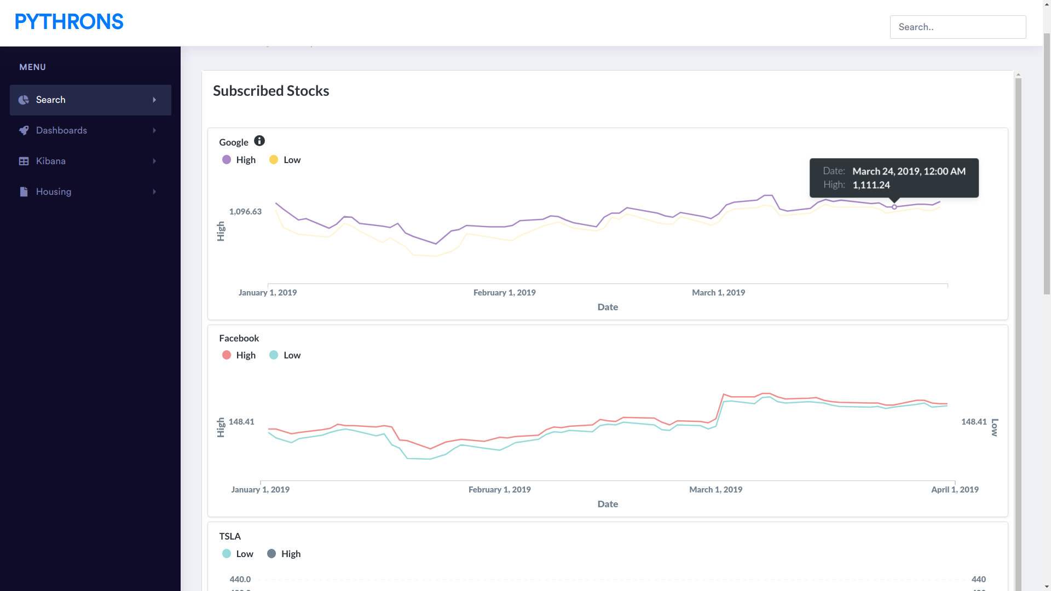1051x591 pixels.
Task: Click the Google chart info icon
Action: pyautogui.click(x=259, y=141)
